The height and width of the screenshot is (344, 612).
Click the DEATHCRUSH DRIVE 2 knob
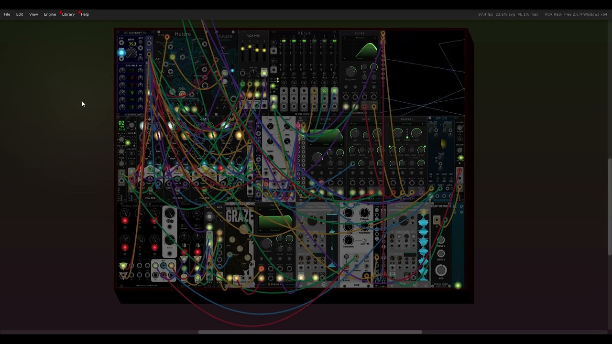441,254
